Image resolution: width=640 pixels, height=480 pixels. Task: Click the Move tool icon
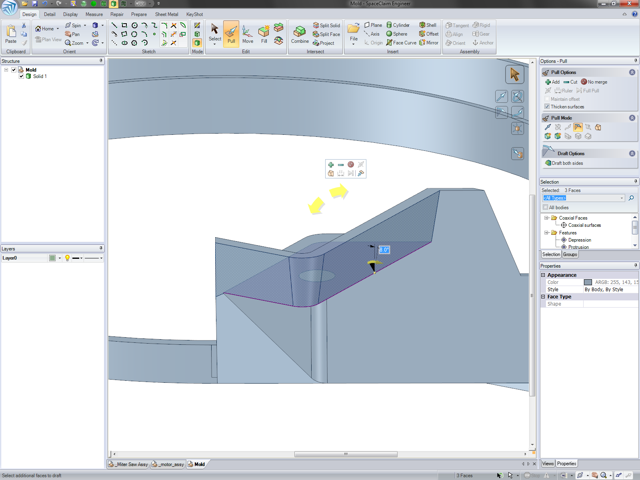click(248, 34)
